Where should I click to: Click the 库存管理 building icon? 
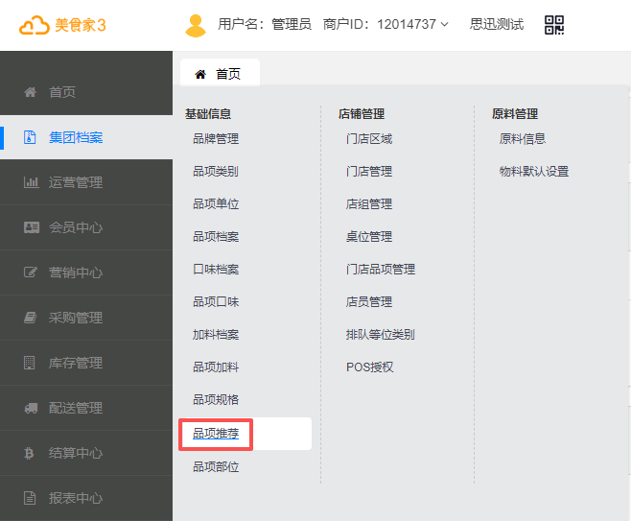point(31,363)
